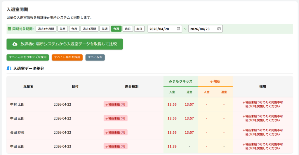
Task: Switch the period to 昨日
Action: [127, 29]
